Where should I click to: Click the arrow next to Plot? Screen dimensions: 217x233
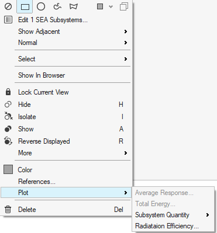[x=126, y=193]
